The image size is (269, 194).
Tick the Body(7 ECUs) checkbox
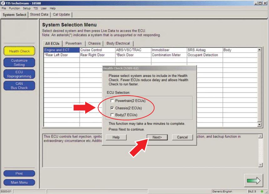(112, 115)
